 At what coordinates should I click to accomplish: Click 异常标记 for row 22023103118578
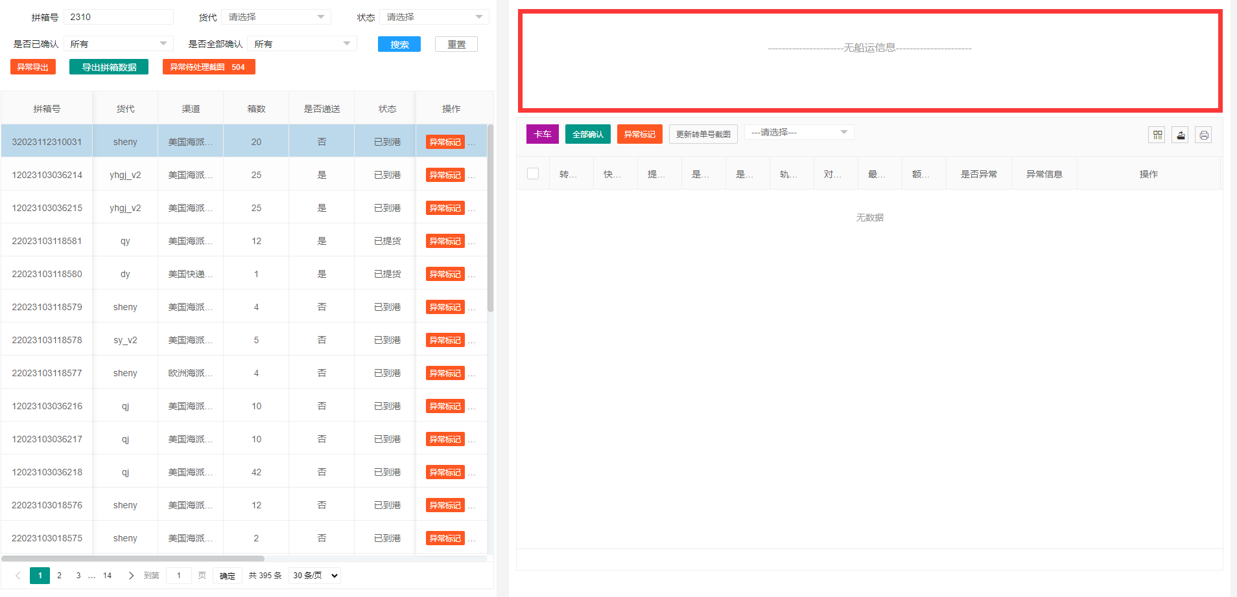click(x=445, y=340)
